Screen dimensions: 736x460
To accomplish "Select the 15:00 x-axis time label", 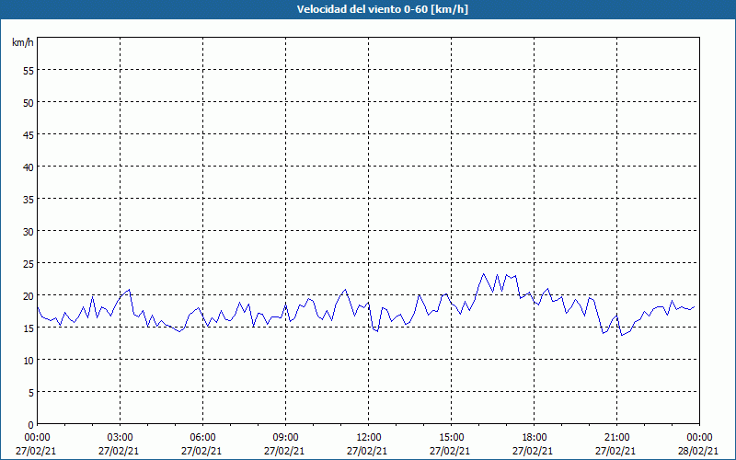I will point(451,438).
